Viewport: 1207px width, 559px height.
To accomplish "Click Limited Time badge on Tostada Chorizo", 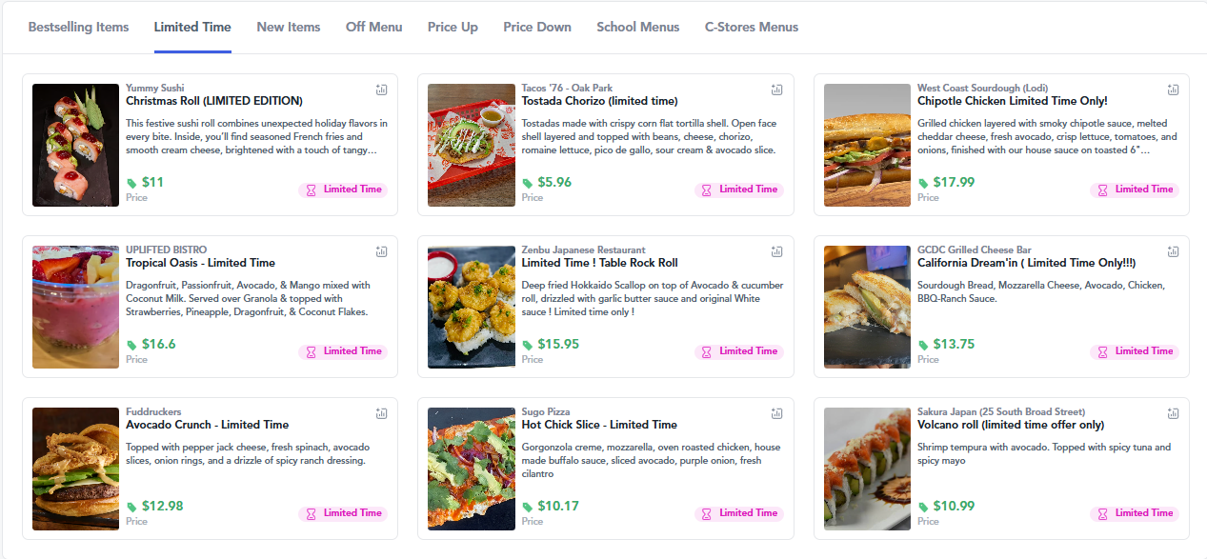I will pos(740,190).
